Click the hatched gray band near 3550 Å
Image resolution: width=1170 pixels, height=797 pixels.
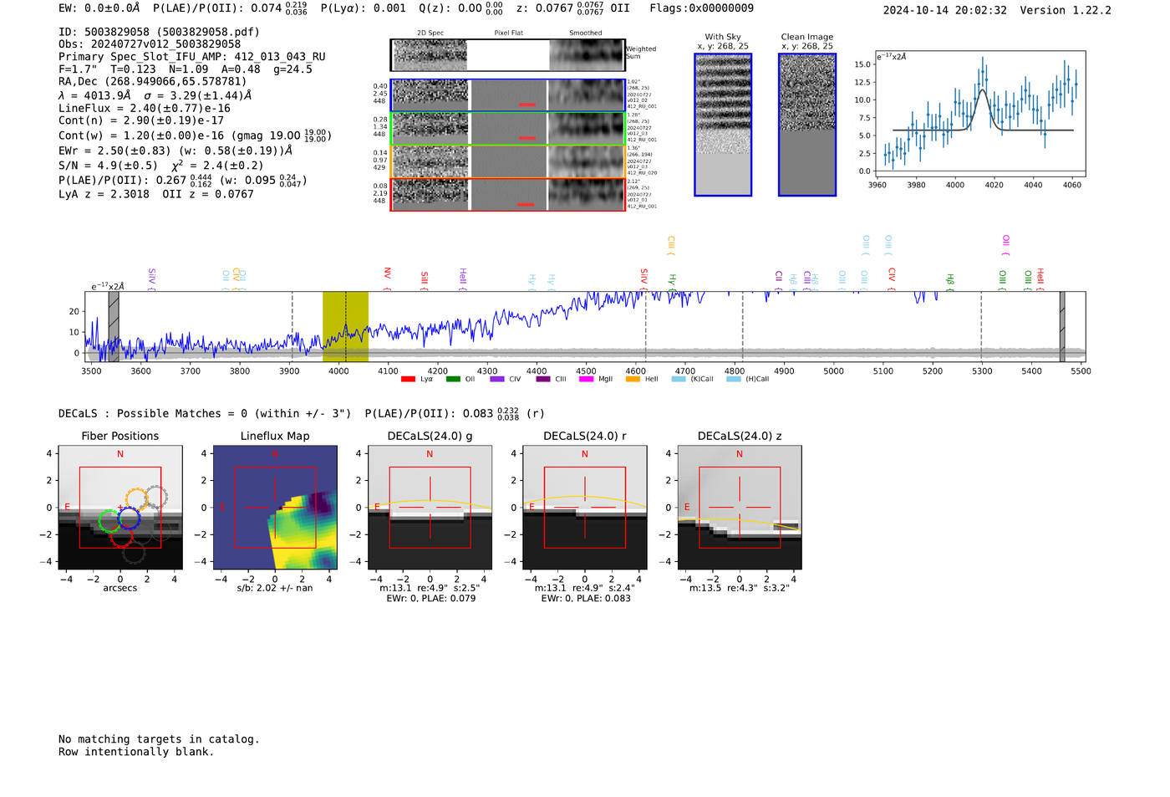click(x=114, y=326)
